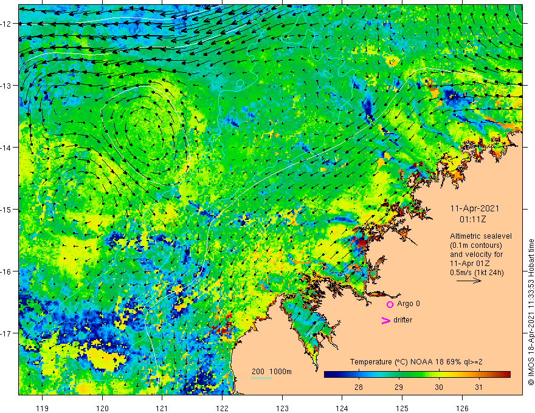Click the -14 latitude axis label
This screenshot has height=413, width=535.
pyautogui.click(x=6, y=148)
